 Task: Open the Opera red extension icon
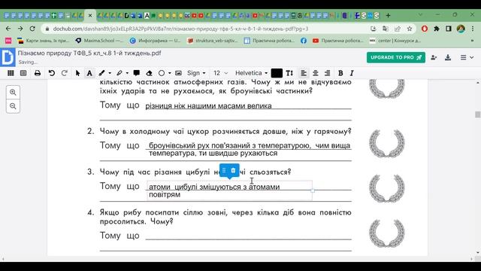tap(425, 29)
